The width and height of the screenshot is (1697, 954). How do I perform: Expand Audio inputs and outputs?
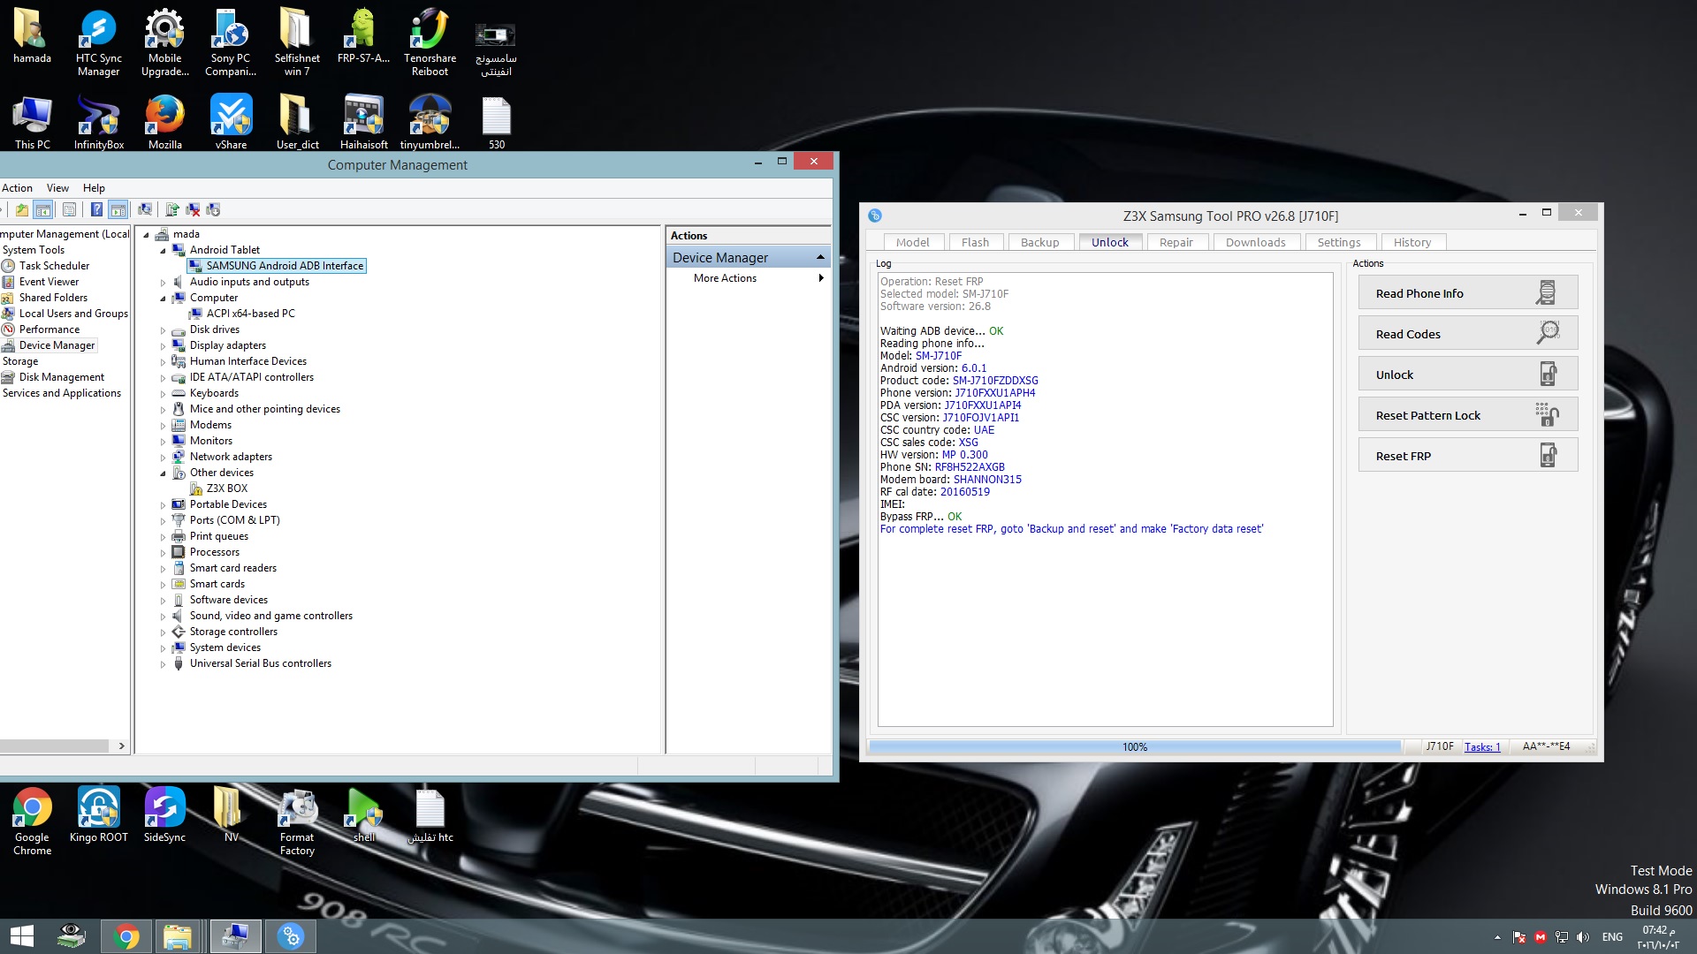[x=163, y=283]
